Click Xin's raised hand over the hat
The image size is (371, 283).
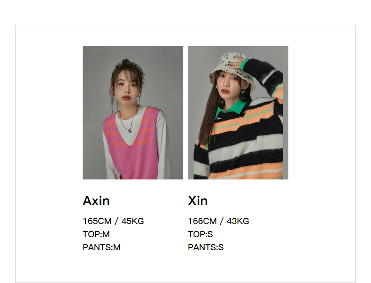pos(240,62)
